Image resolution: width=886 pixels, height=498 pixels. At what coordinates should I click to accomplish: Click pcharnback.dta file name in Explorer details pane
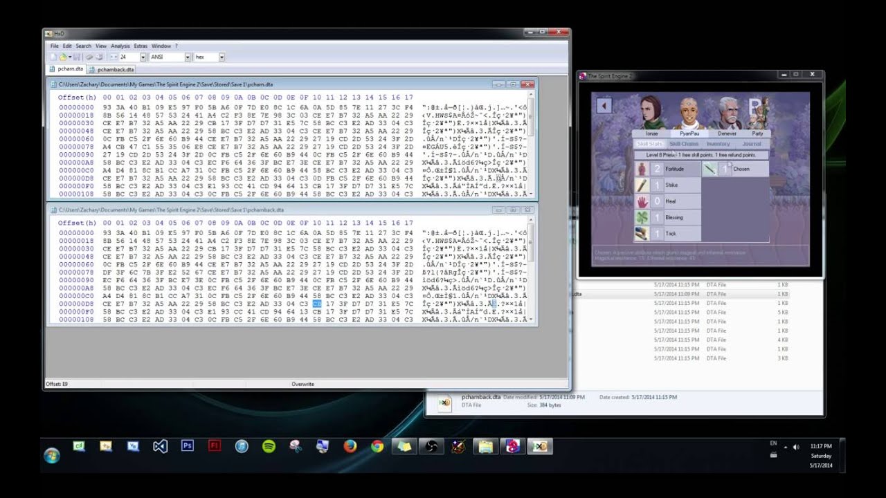point(481,397)
